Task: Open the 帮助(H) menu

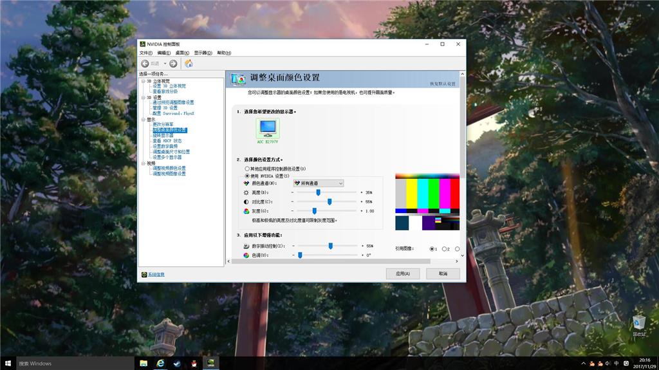Action: 224,53
